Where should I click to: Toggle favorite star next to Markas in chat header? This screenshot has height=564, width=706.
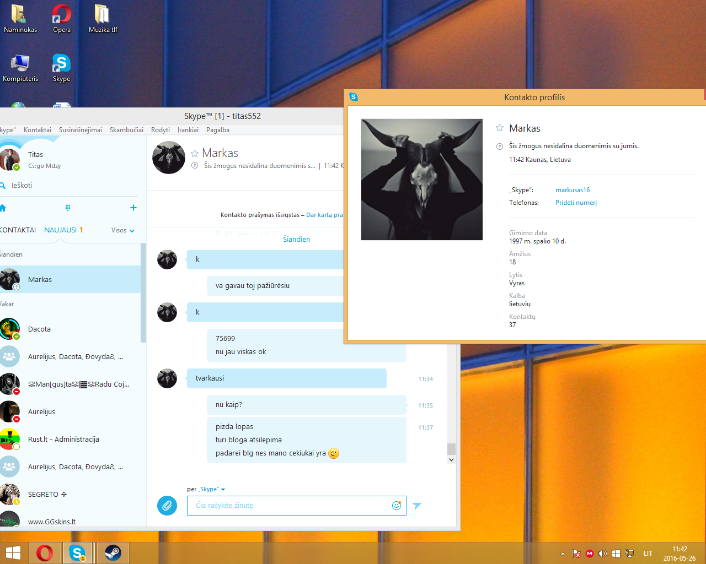pyautogui.click(x=194, y=154)
